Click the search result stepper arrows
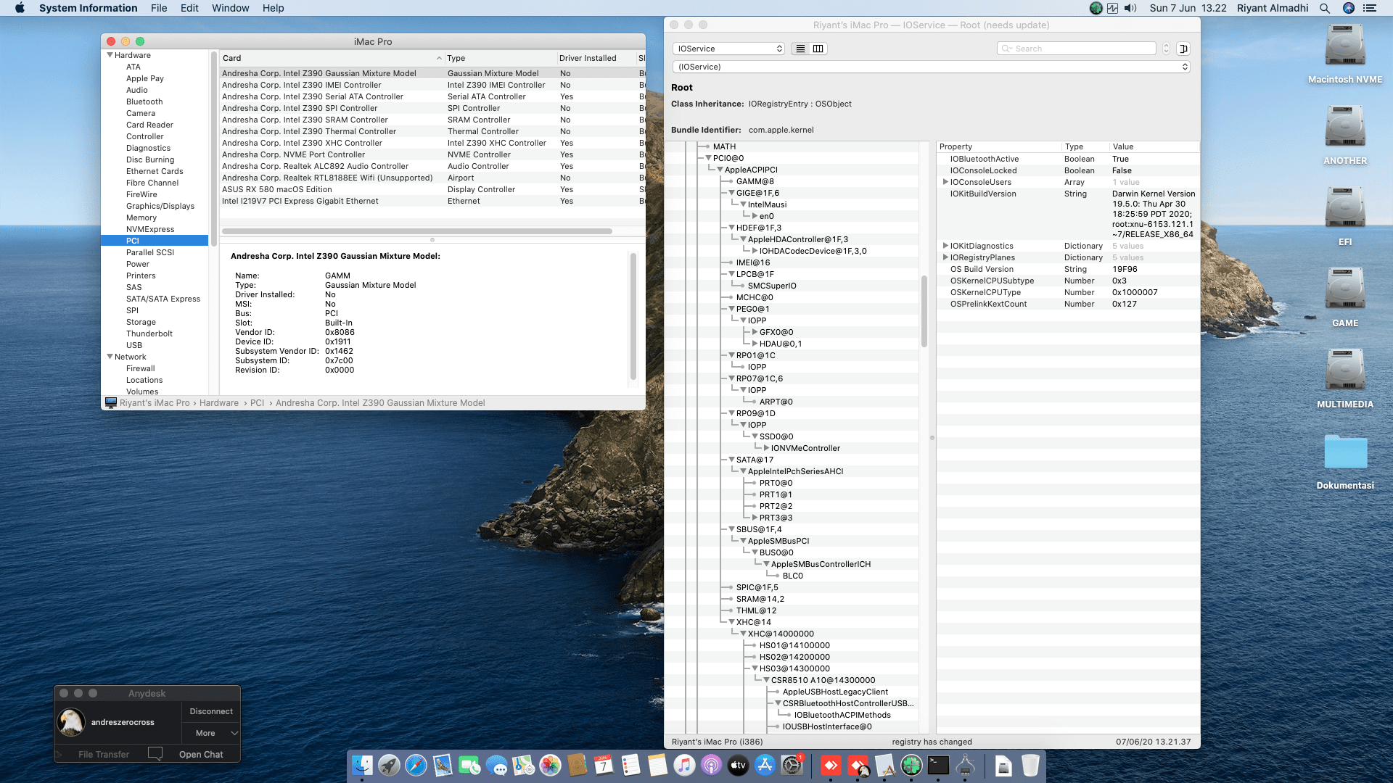This screenshot has width=1393, height=783. click(1167, 49)
